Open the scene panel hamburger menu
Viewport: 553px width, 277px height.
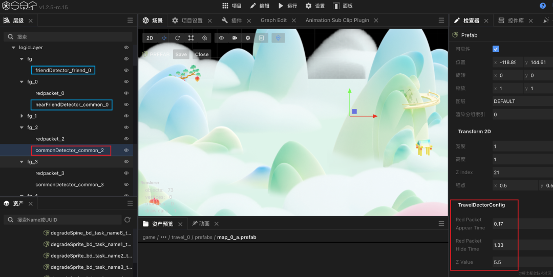[441, 20]
